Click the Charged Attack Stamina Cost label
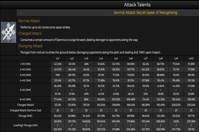 point(25,110)
